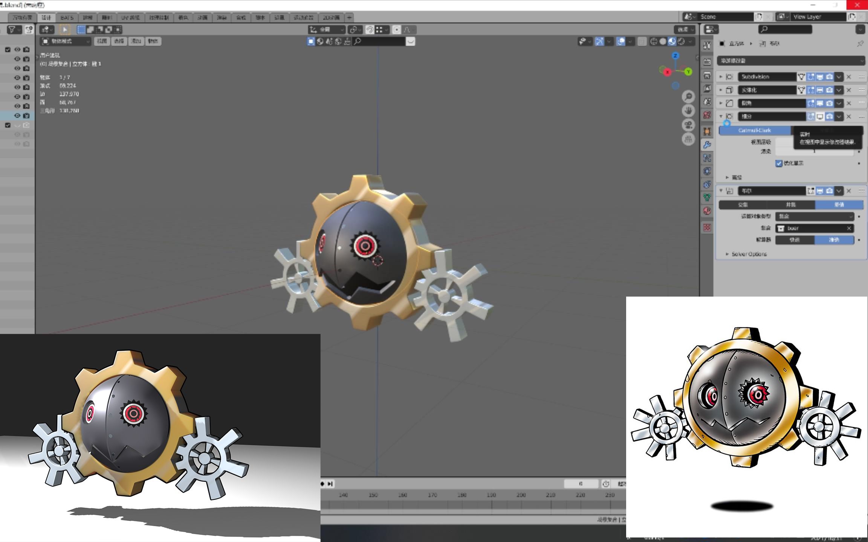Screen dimensions: 868x542
Task: Select the Intersect boolean operation
Action: (x=743, y=205)
